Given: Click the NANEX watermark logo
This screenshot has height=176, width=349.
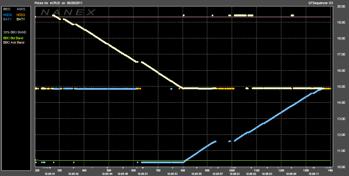Looking at the screenshot, I should pos(65,12).
